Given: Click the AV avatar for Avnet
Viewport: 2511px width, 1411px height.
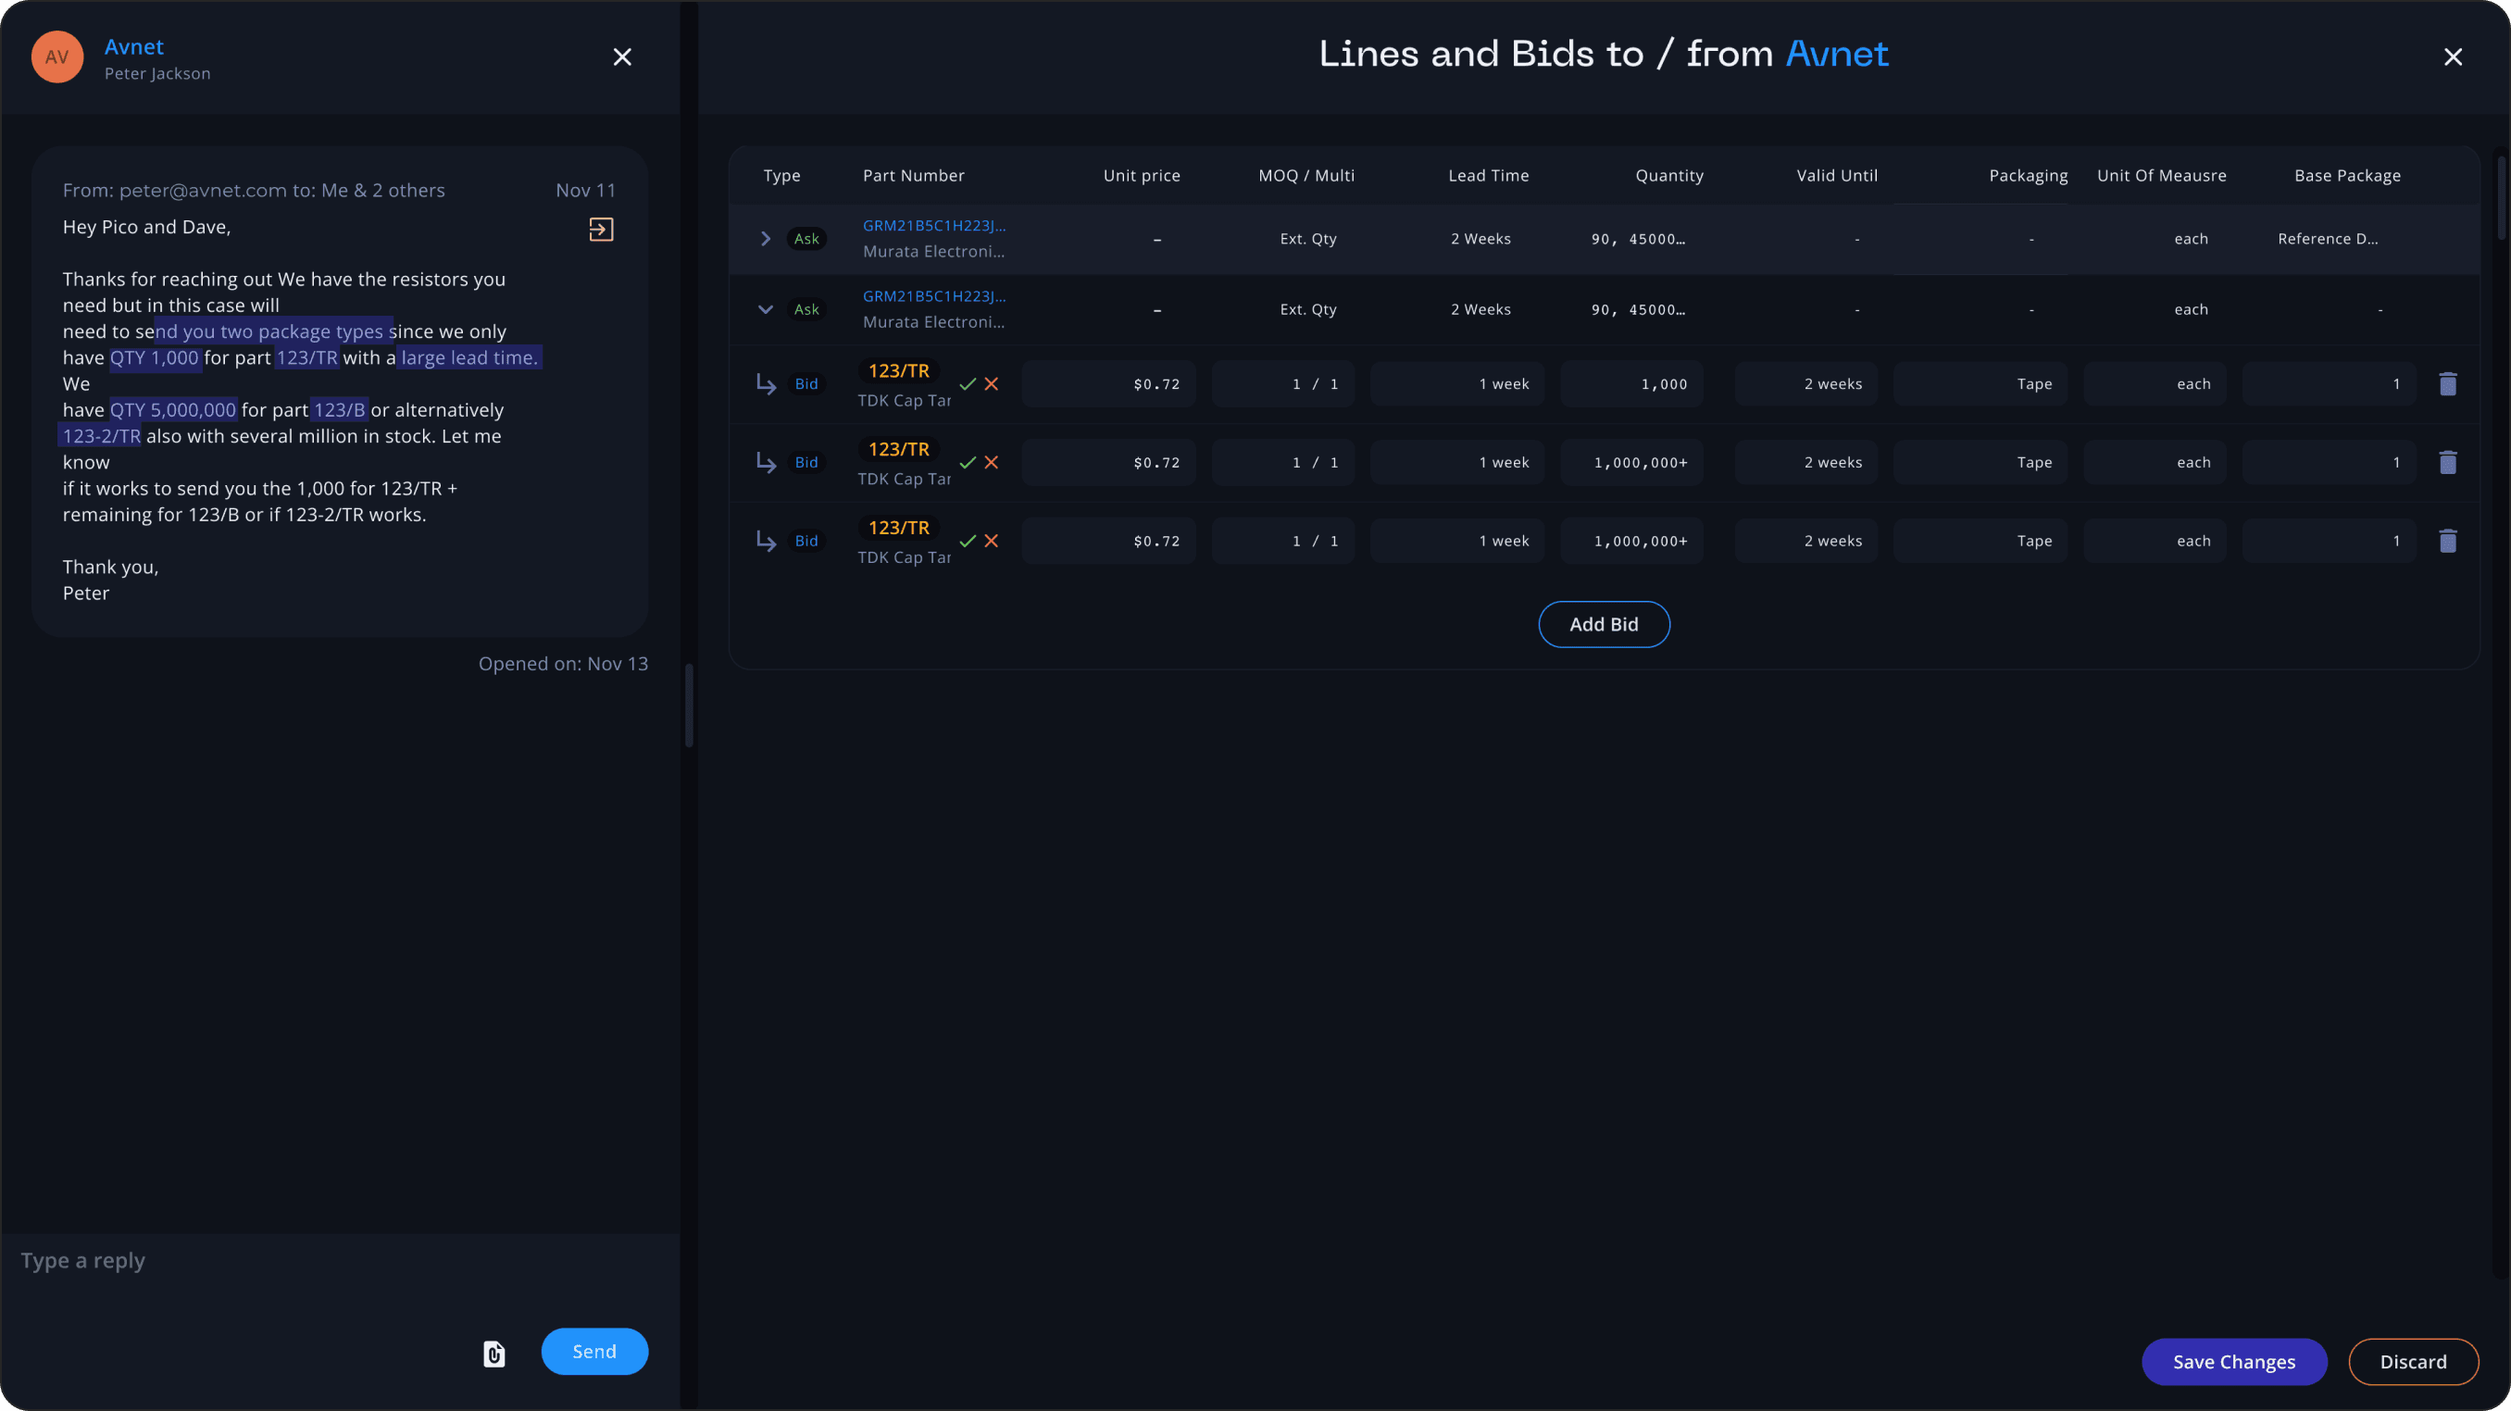Looking at the screenshot, I should pyautogui.click(x=57, y=57).
